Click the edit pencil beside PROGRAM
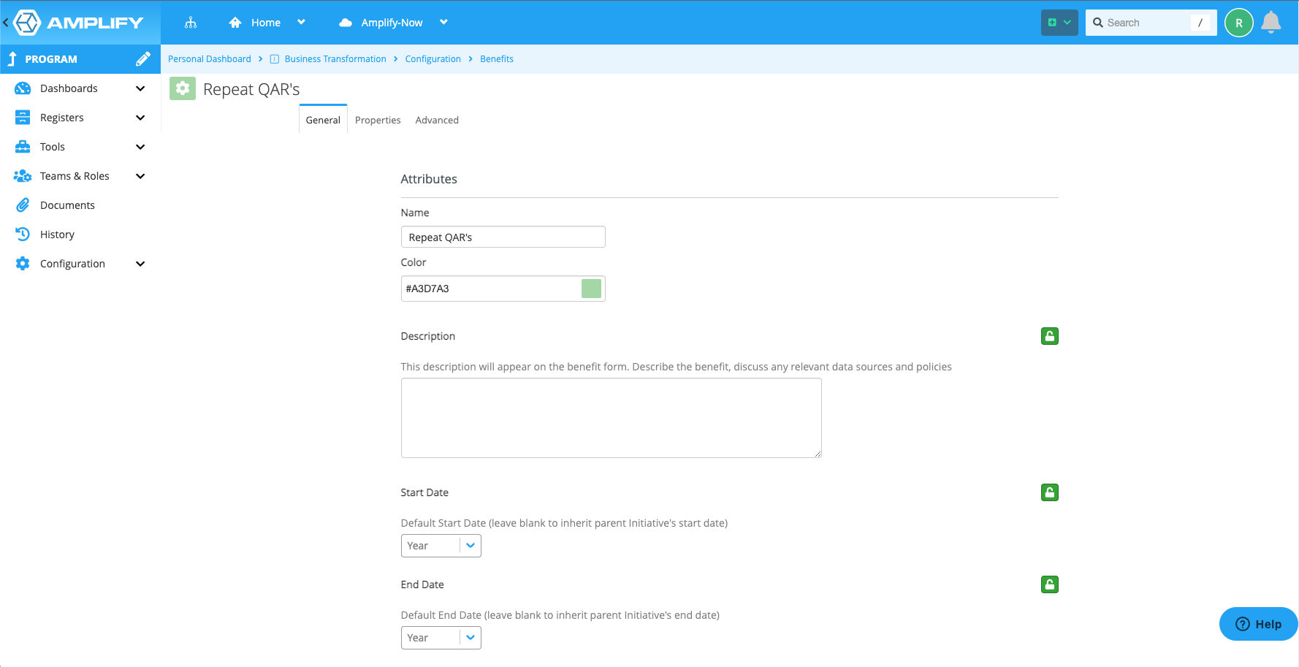 [143, 58]
